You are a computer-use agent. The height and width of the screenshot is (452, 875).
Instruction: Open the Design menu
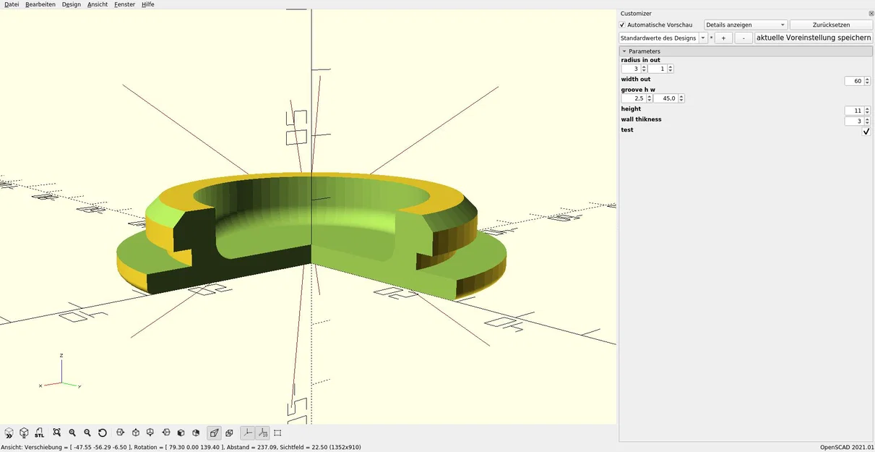[72, 4]
